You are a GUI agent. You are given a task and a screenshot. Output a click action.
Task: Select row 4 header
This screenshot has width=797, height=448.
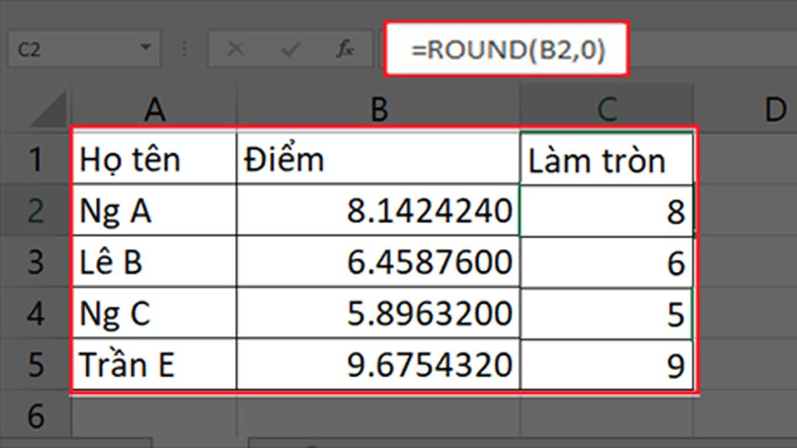point(36,313)
